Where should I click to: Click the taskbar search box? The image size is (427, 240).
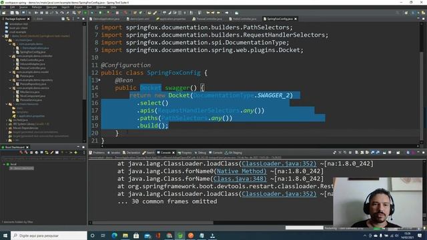point(49,235)
